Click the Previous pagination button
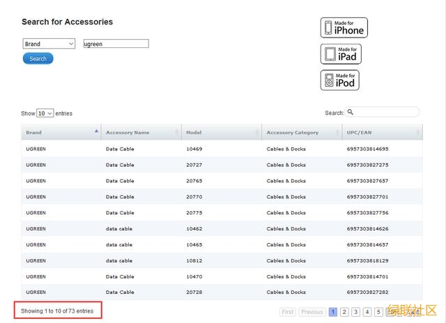446x323 pixels. click(x=312, y=312)
